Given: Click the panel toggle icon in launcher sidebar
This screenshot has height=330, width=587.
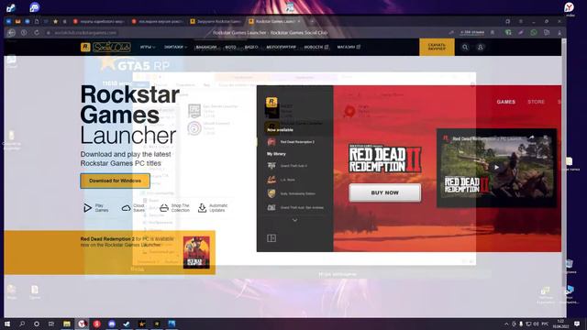Looking at the screenshot, I should [271, 238].
